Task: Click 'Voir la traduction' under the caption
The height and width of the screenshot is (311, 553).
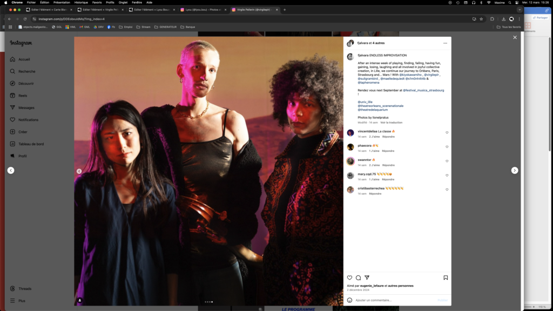Action: point(391,123)
